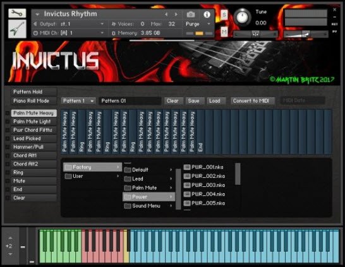Screen dimensions: 345x267
Task: Open instrument name dropdown arrow
Action: pyautogui.click(x=37, y=15)
